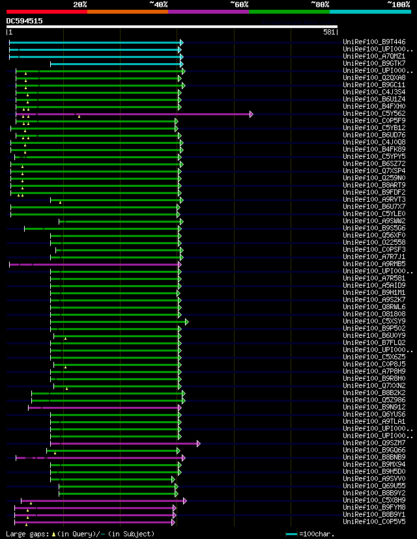Click the query name DC594515
417x539 pixels.
(24, 21)
